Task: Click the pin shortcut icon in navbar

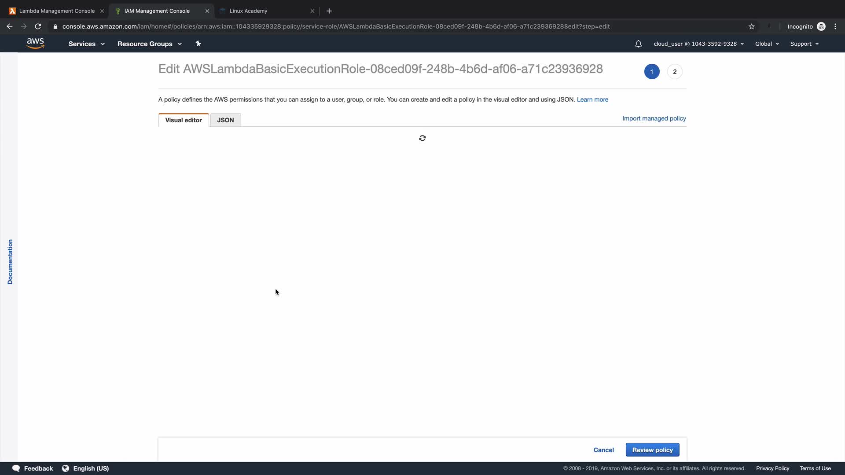Action: tap(198, 44)
